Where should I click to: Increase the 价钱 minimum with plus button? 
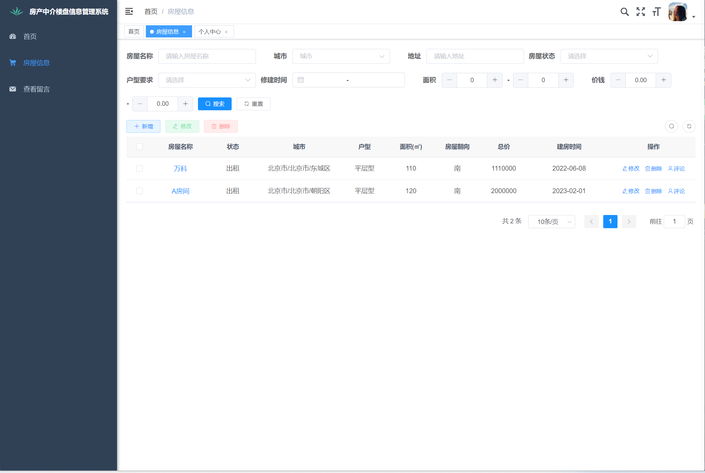tap(663, 80)
